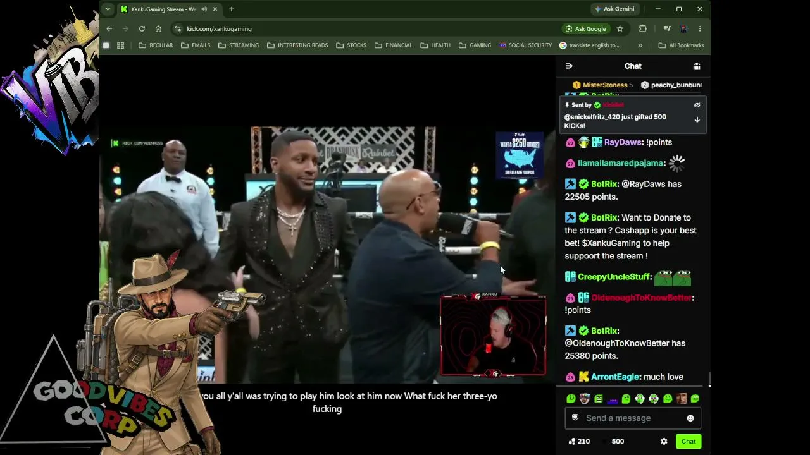Open the HEALTH bookmarks folder
This screenshot has height=455, width=810.
(435, 45)
